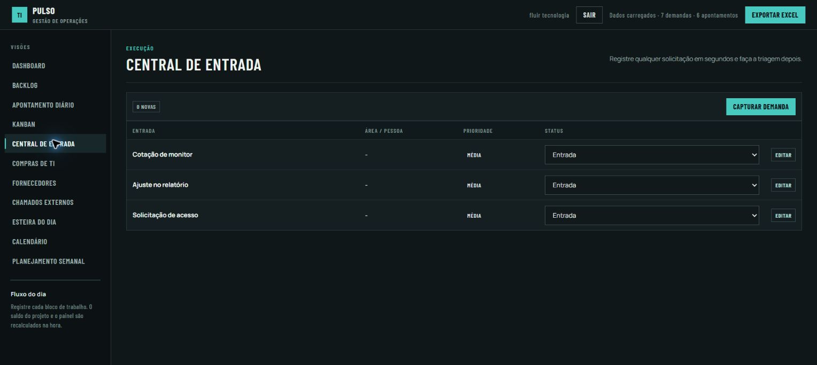Click the 'Fluxo do dia' heading
817x365 pixels.
[x=28, y=294]
